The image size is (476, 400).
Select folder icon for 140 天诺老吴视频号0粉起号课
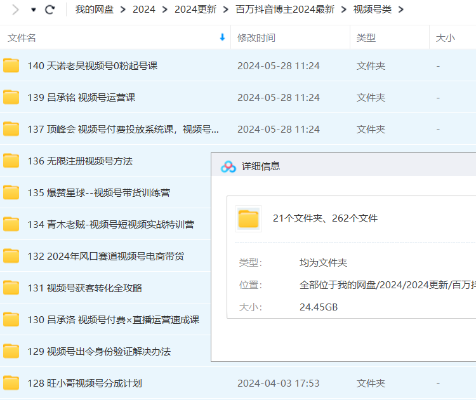(11, 65)
